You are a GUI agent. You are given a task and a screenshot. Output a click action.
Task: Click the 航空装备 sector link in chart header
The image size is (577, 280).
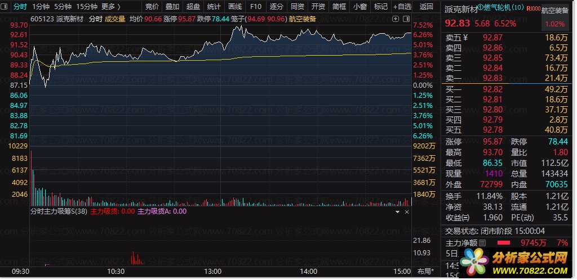303,19
